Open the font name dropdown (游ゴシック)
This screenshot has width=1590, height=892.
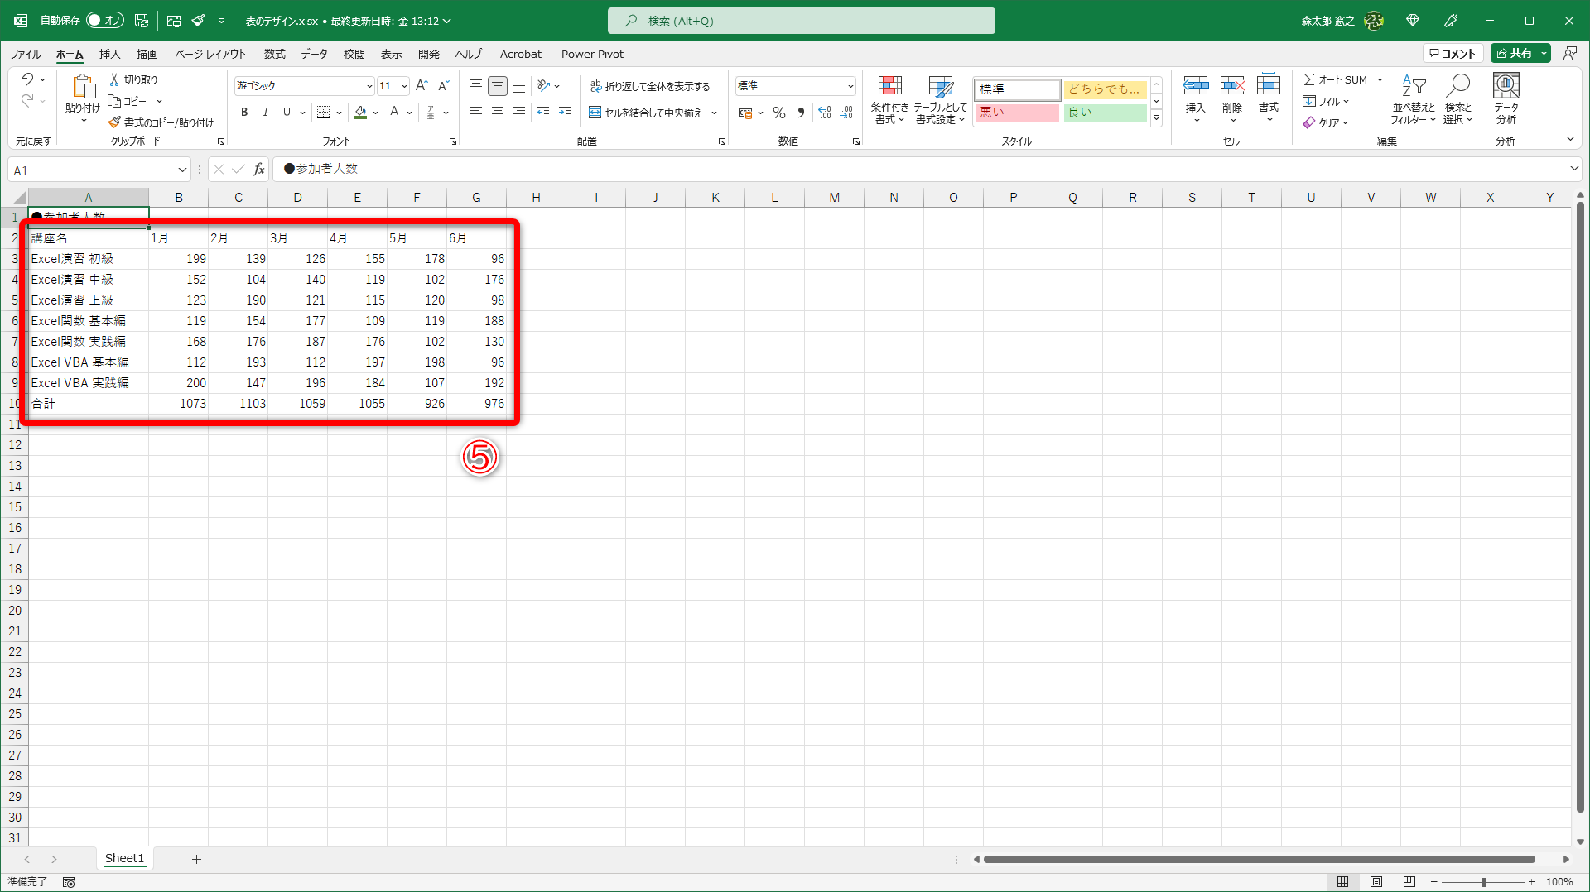tap(369, 86)
